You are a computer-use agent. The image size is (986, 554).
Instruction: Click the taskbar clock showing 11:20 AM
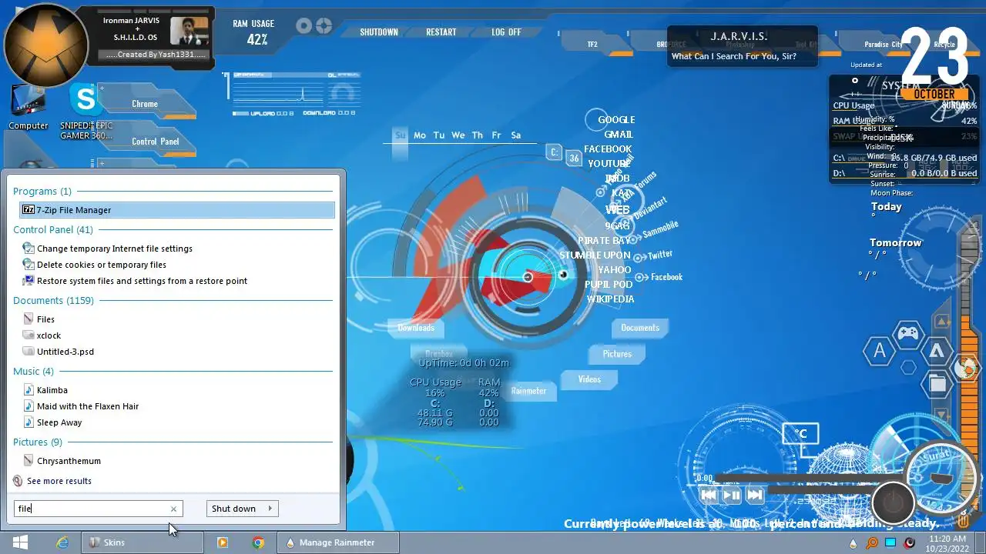(947, 542)
